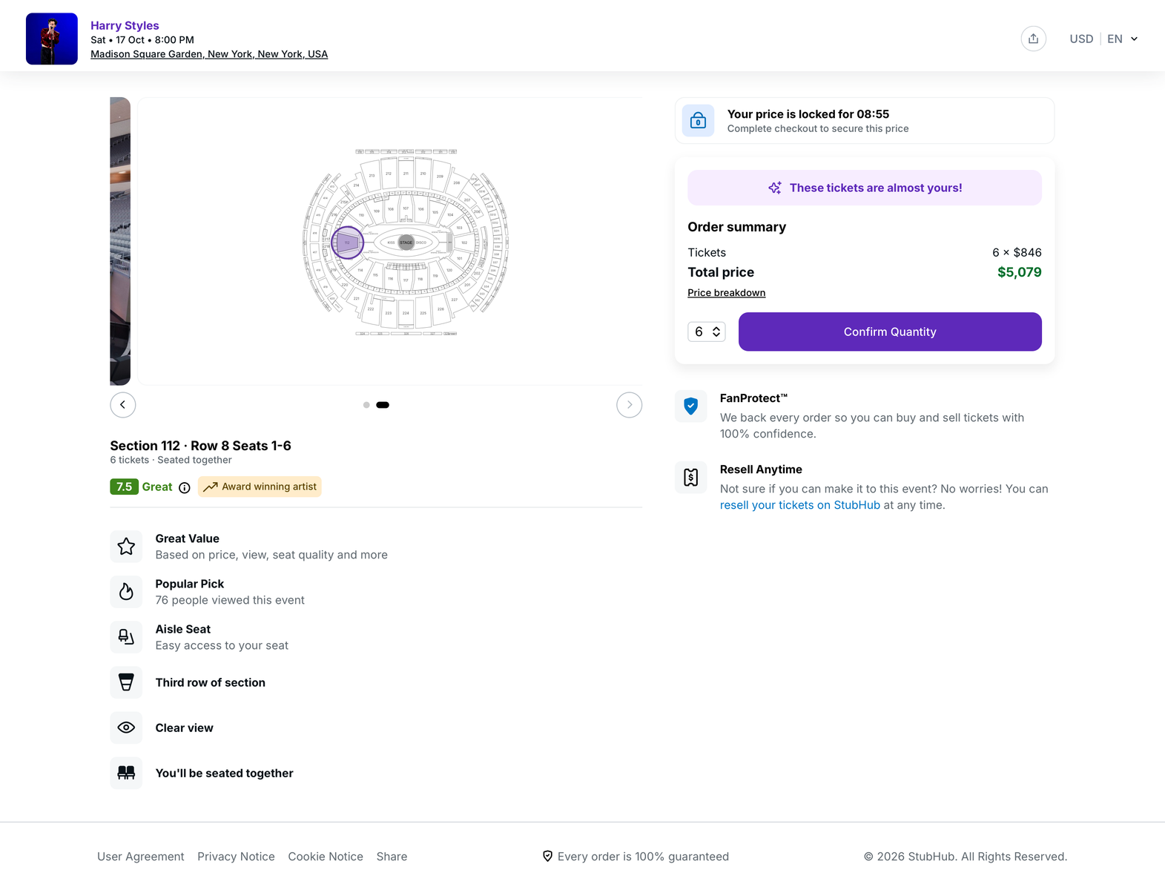Go to next image in carousel
This screenshot has width=1165, height=890.
(x=630, y=405)
